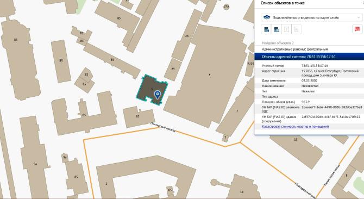Image resolution: width=364 pixels, height=199 pixels.
Task: Click the red map icon button
Action: 357,29
